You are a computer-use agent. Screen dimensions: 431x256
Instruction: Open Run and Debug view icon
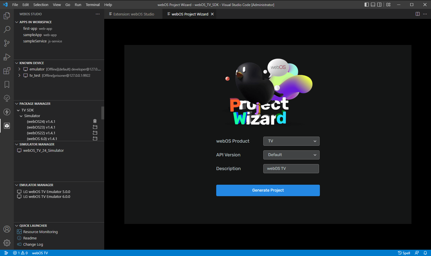pyautogui.click(x=7, y=57)
